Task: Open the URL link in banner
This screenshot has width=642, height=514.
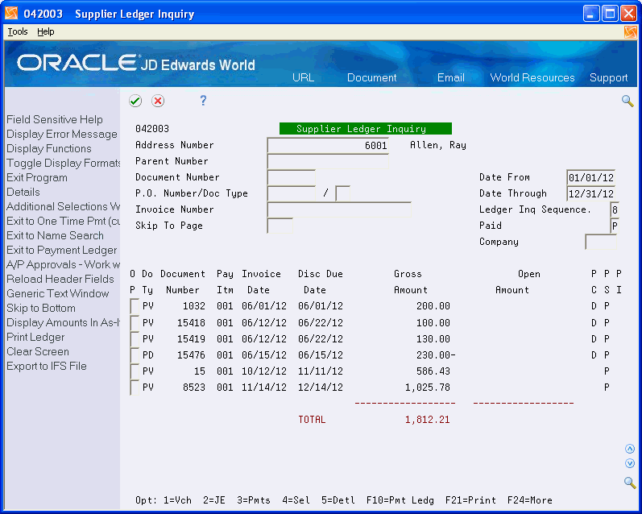Action: pyautogui.click(x=303, y=78)
